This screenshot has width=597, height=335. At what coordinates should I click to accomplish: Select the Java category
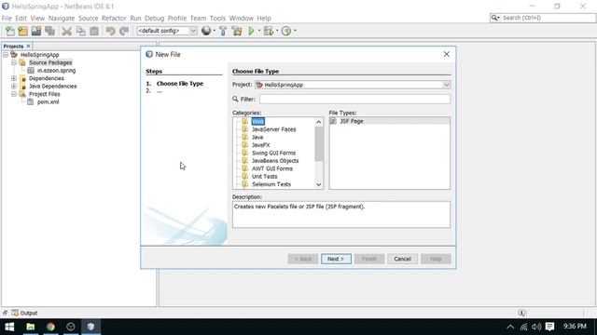257,137
